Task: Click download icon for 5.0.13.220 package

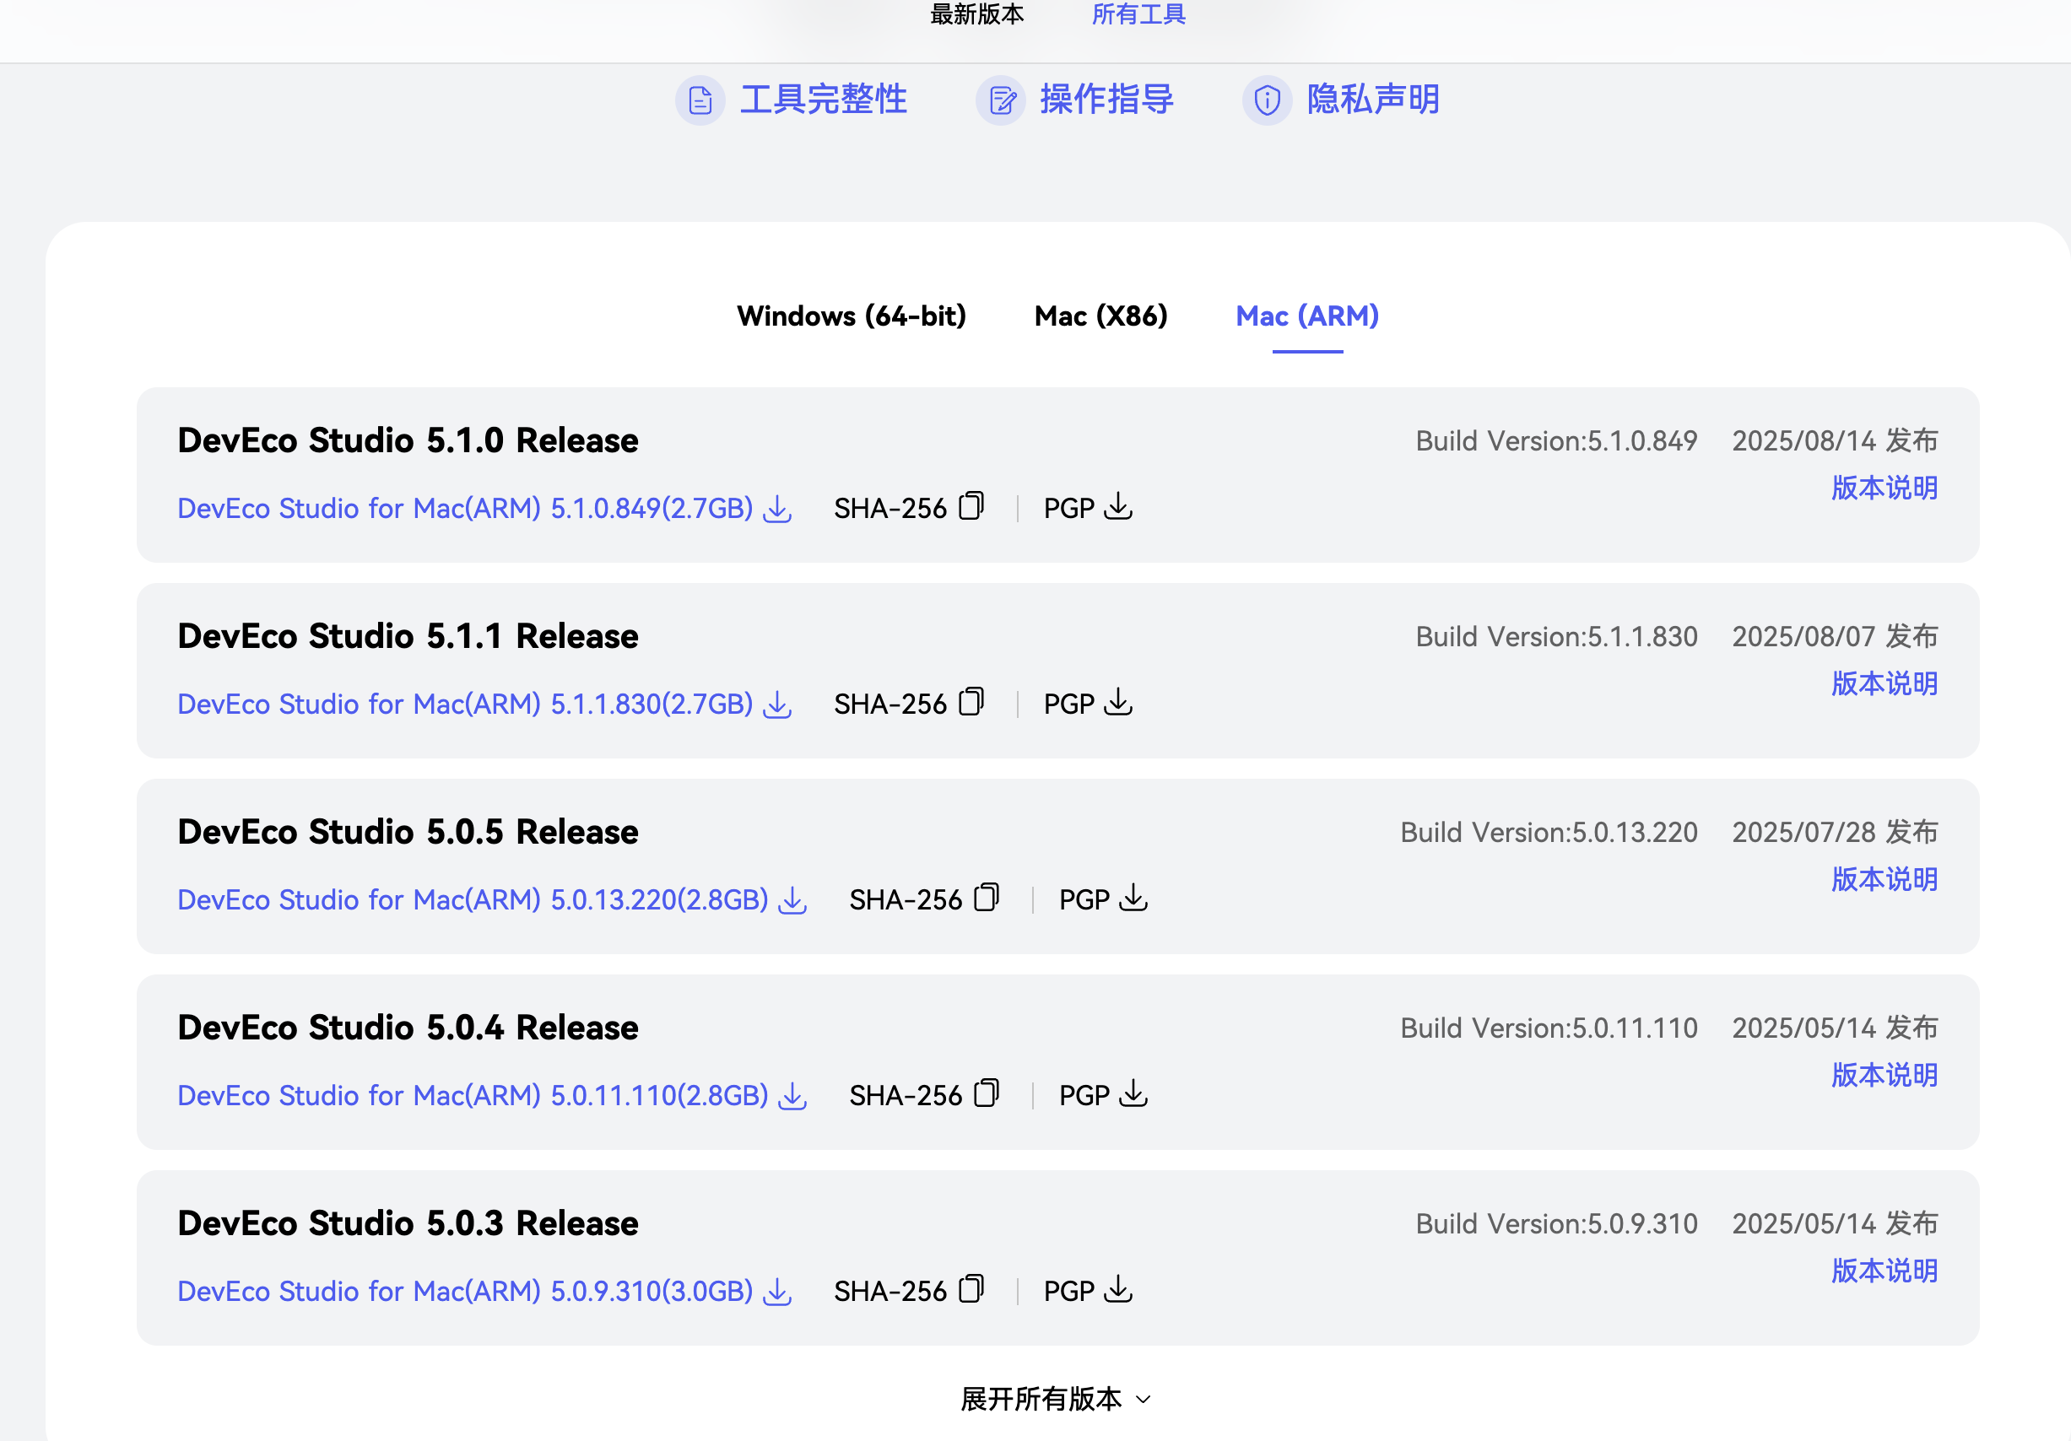Action: [792, 900]
